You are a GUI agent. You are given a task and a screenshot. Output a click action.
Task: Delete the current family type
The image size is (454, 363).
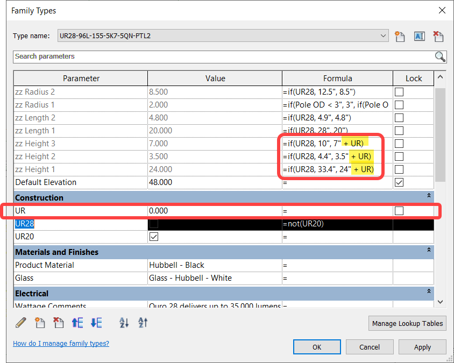438,36
